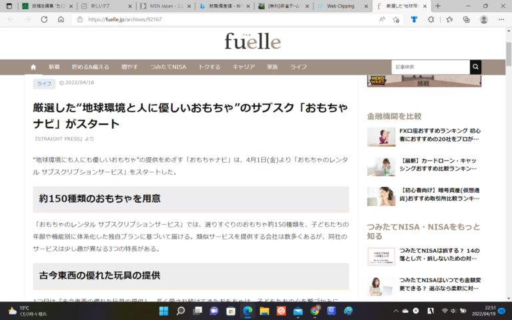Open the 家族 menu item
512x320 pixels.
point(272,67)
